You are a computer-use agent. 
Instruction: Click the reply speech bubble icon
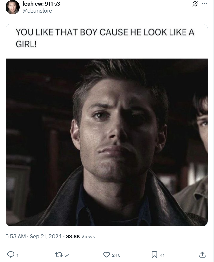[11, 255]
